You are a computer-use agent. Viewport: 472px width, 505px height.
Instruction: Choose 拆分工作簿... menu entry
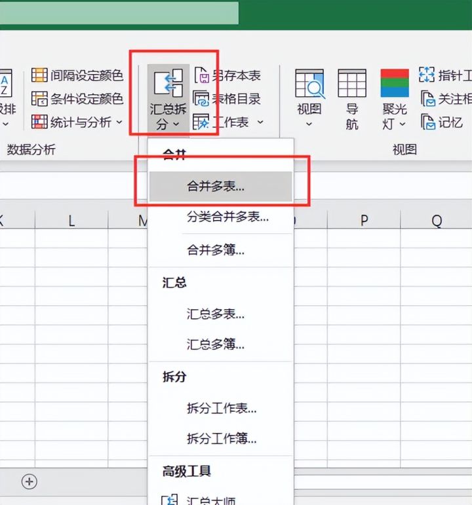pos(220,438)
